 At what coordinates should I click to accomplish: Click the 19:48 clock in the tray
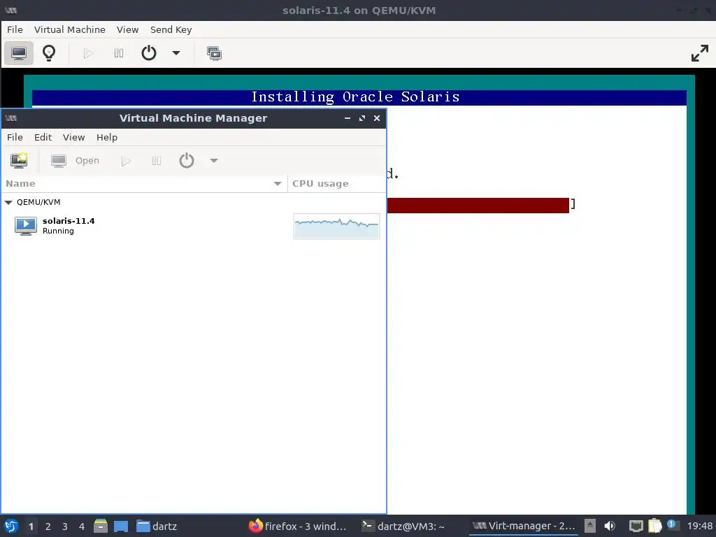click(699, 527)
